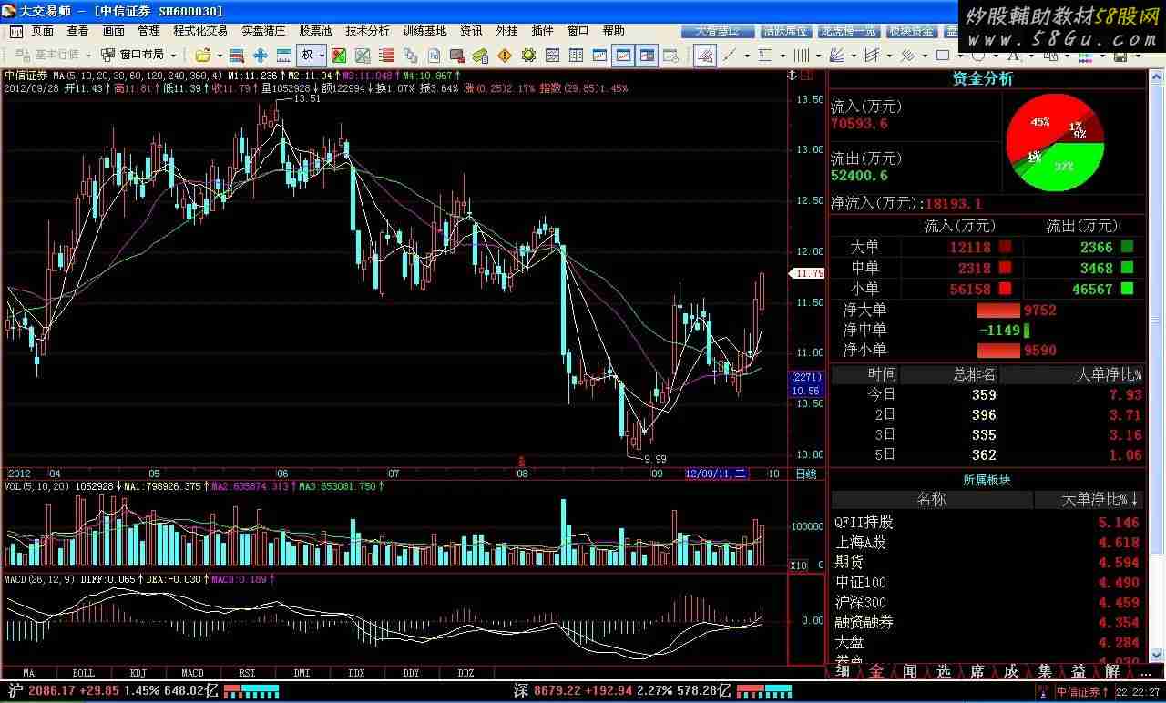Click the red-blue striped list icon
The height and width of the screenshot is (703, 1166).
(x=236, y=55)
